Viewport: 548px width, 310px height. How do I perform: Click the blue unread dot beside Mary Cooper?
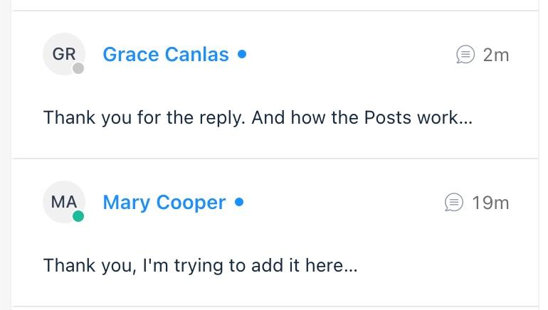(x=239, y=202)
